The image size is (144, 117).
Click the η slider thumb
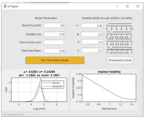coord(115,39)
